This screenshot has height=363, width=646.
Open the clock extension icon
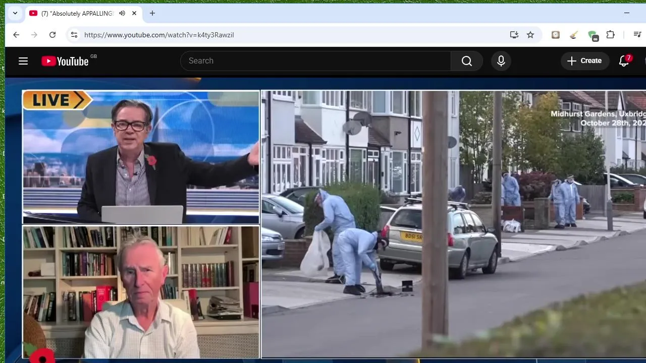(556, 35)
